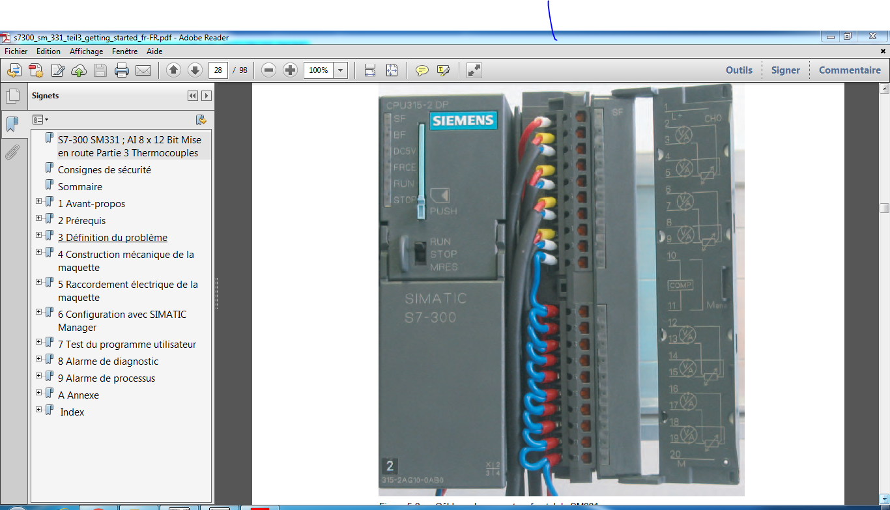Add a sticky note comment
Screen dimensions: 890x510
pyautogui.click(x=422, y=70)
